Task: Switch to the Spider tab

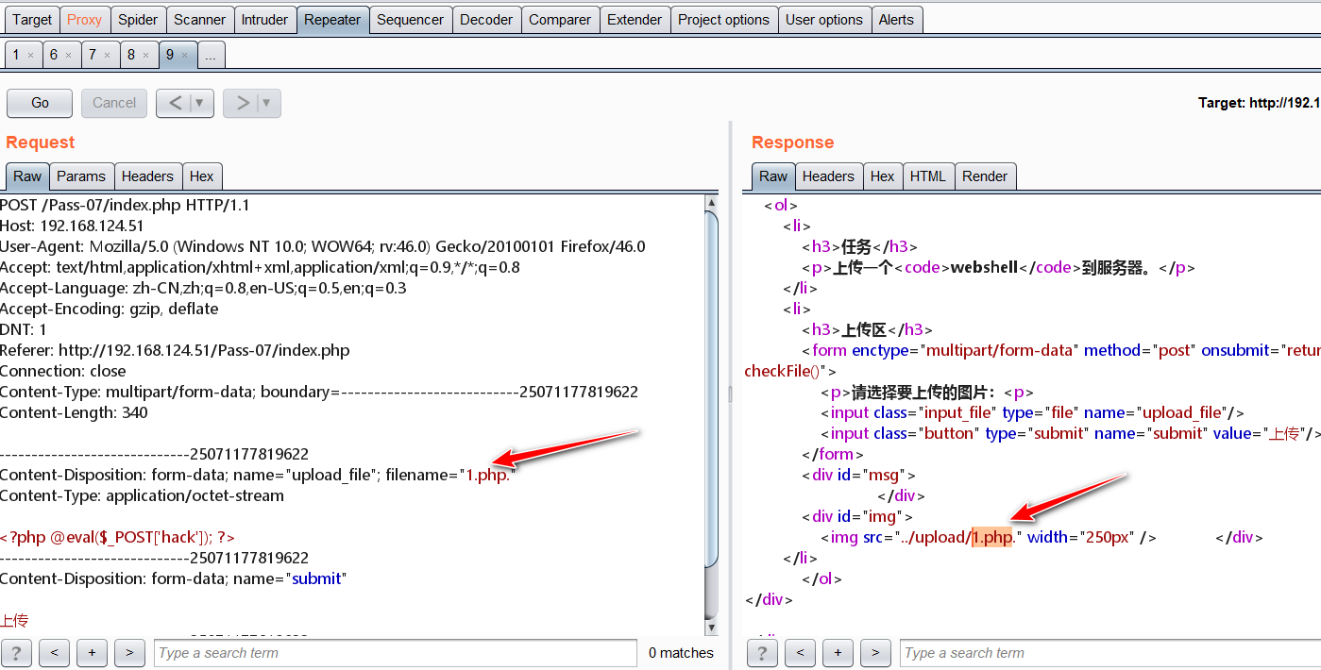Action: click(x=138, y=20)
